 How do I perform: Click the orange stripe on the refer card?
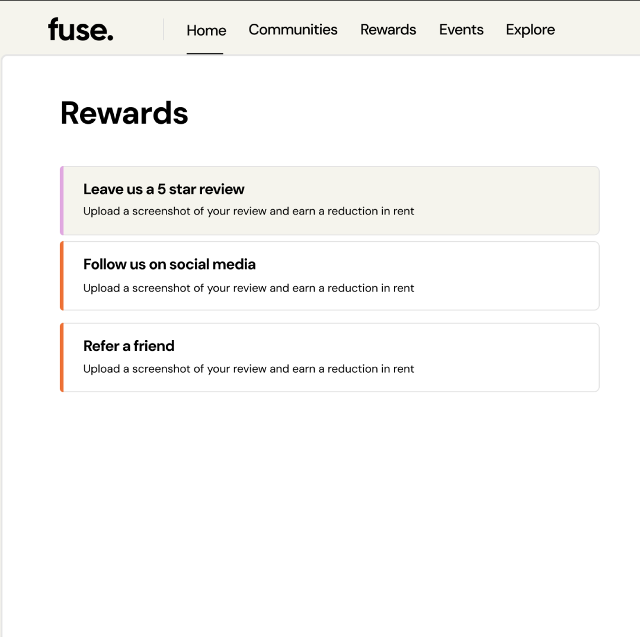[x=62, y=357]
